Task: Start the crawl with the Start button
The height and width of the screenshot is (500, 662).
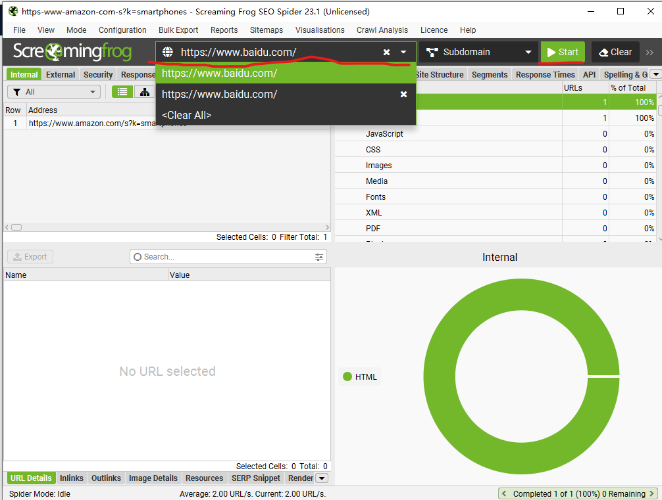Action: coord(563,53)
